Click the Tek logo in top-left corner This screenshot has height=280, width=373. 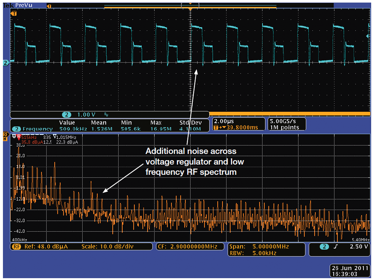(x=8, y=5)
